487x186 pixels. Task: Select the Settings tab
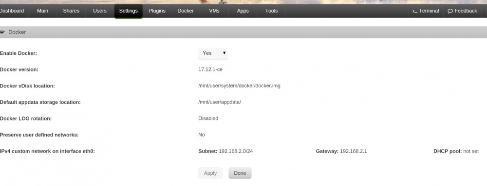point(128,11)
